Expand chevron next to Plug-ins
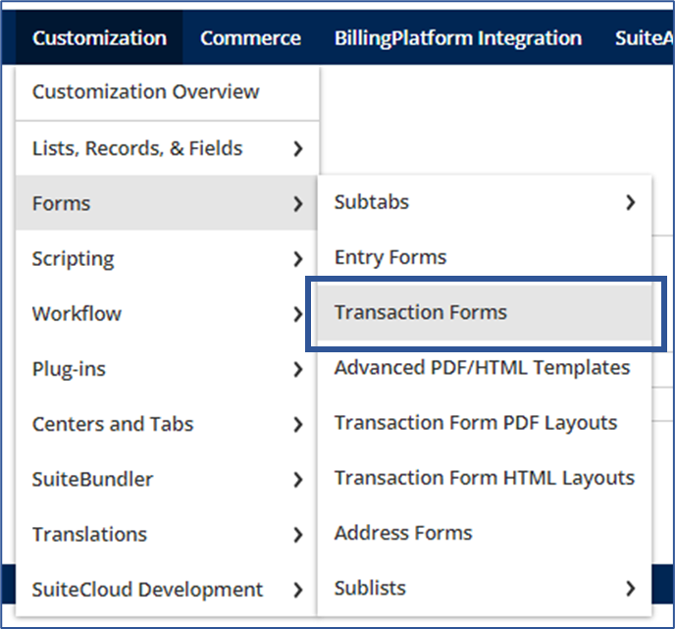Image resolution: width=675 pixels, height=629 pixels. coord(298,369)
